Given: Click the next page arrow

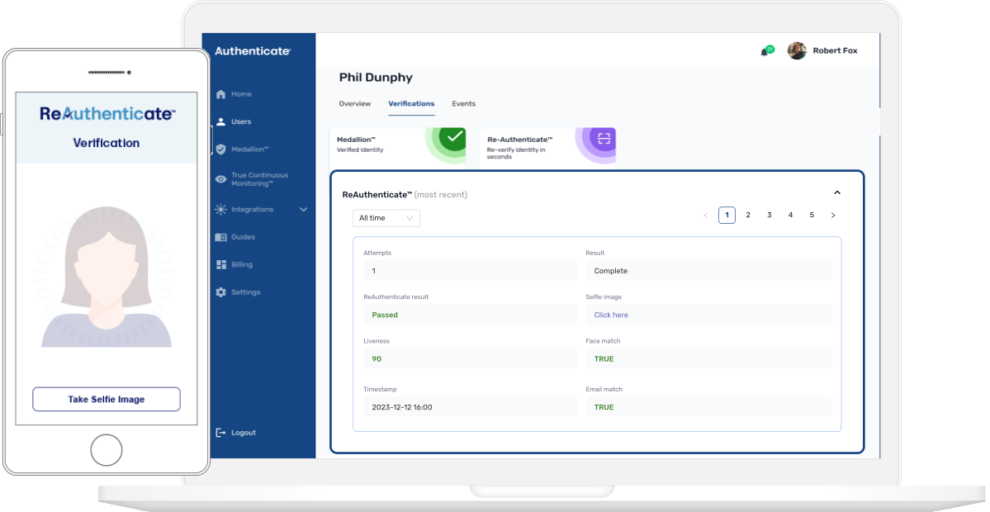Looking at the screenshot, I should (832, 216).
